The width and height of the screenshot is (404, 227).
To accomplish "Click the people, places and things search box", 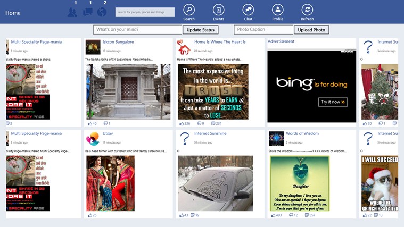I will click(x=145, y=12).
